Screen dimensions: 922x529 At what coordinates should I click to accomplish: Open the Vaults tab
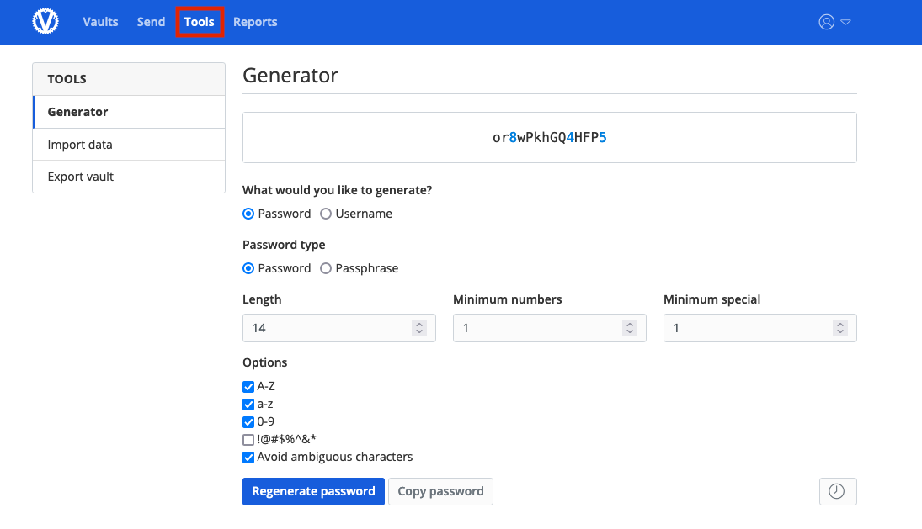pos(100,22)
